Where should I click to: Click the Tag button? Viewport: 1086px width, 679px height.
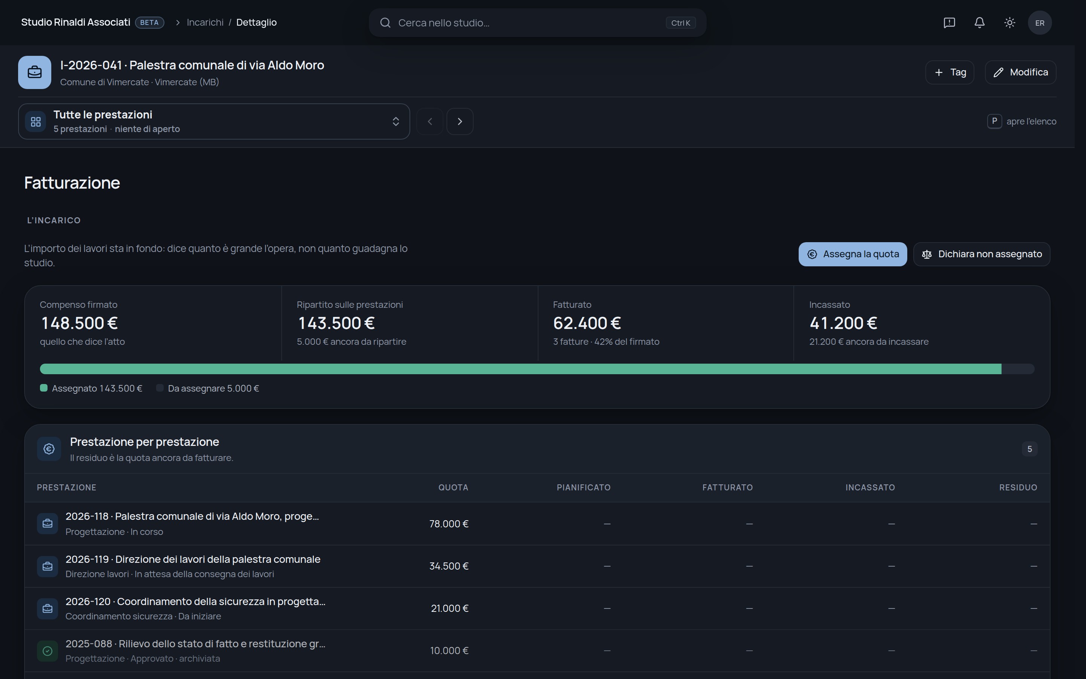point(949,72)
